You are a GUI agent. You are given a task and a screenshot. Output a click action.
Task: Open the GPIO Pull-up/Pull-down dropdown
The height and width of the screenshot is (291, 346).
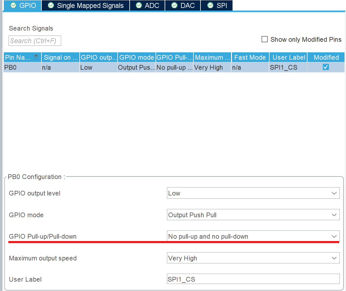(253, 236)
